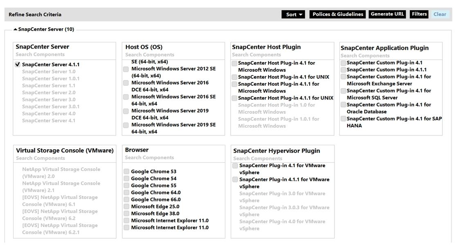Image resolution: width=458 pixels, height=248 pixels.
Task: Open the Filters button
Action: click(419, 14)
